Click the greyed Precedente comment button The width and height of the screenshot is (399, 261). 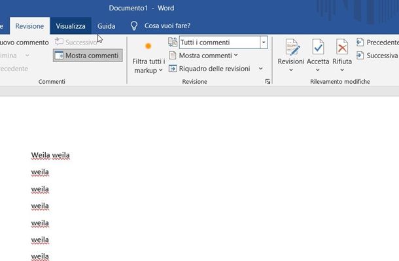click(x=14, y=69)
